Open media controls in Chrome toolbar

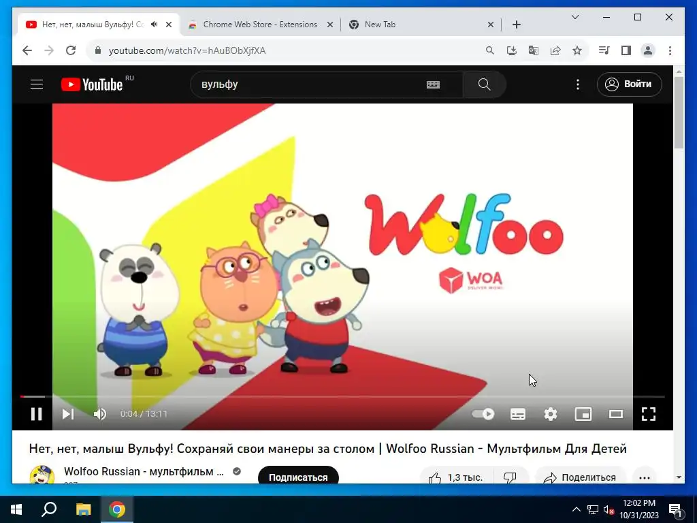[604, 50]
